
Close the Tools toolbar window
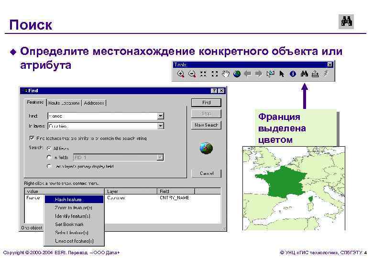(x=329, y=64)
